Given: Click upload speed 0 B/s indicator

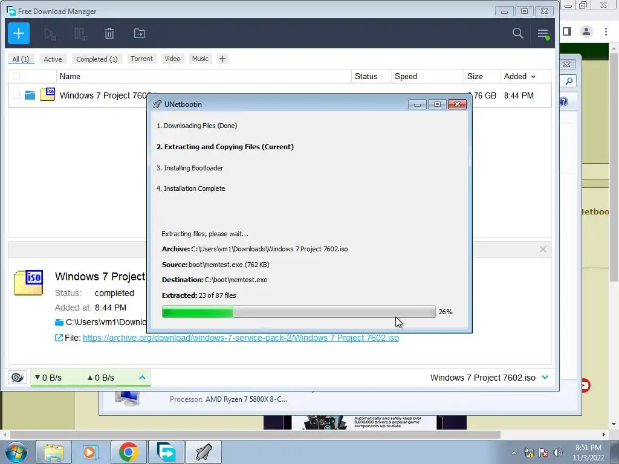Looking at the screenshot, I should [x=101, y=378].
